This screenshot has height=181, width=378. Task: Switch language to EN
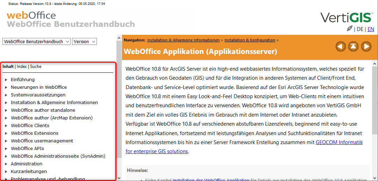[x=371, y=29]
